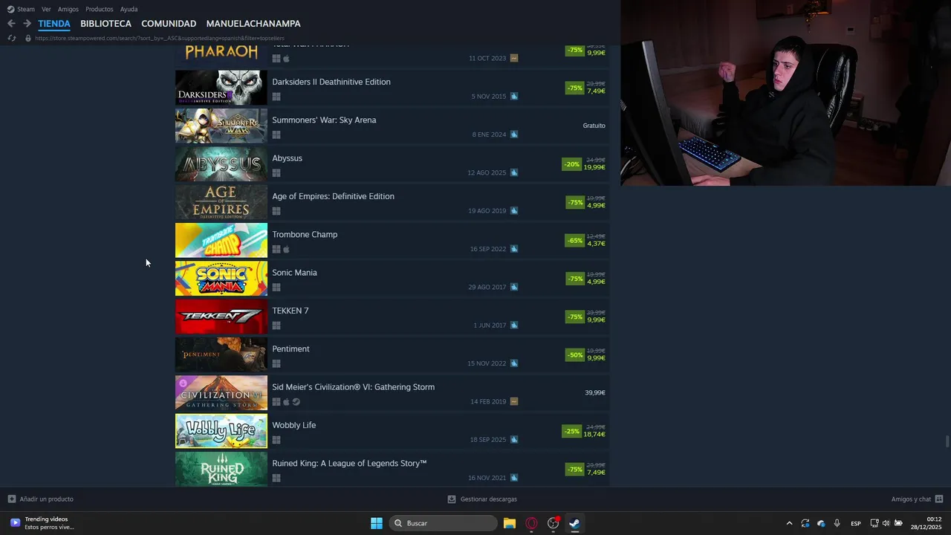951x535 pixels.
Task: Switch to BIBLIOTECA tab
Action: coord(106,24)
